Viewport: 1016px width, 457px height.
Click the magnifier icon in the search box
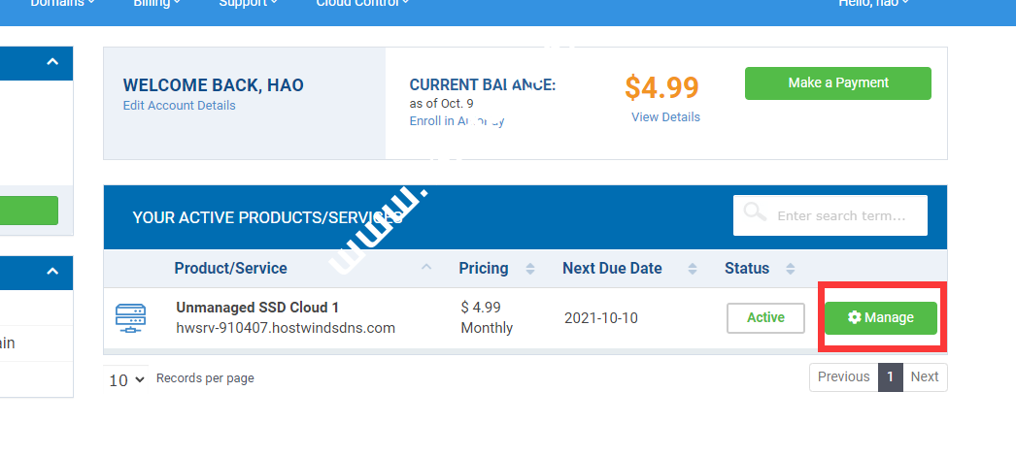coord(754,212)
